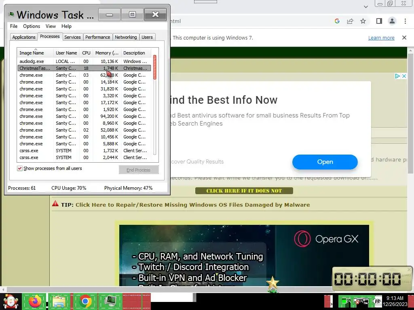Select Task Manager taskbar icon
The height and width of the screenshot is (310, 414).
point(110,301)
